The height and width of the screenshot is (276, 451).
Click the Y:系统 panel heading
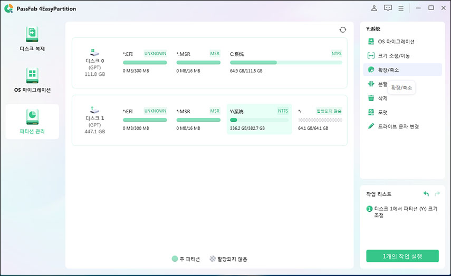(373, 29)
